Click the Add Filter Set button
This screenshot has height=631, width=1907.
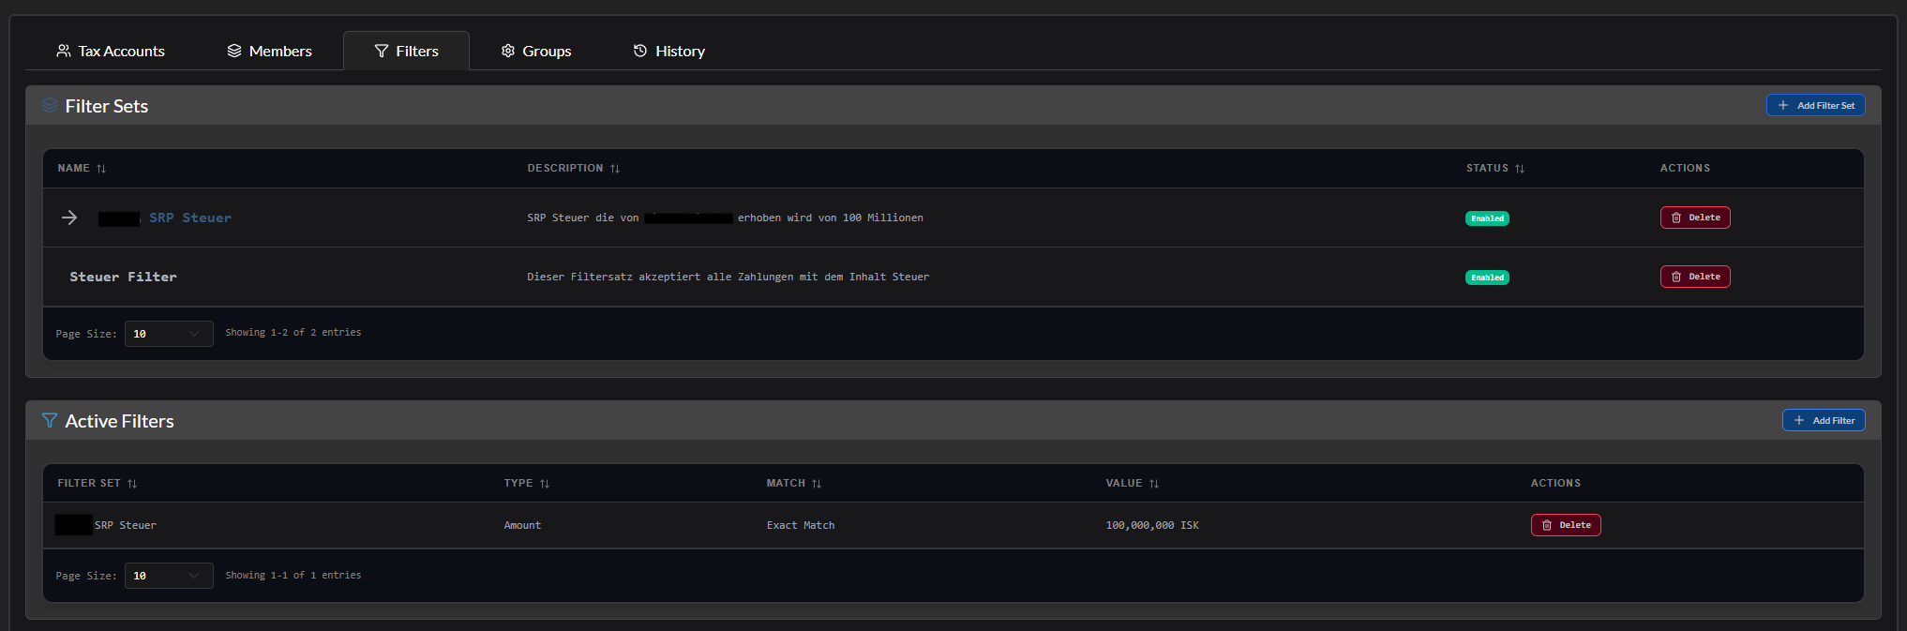(x=1815, y=105)
